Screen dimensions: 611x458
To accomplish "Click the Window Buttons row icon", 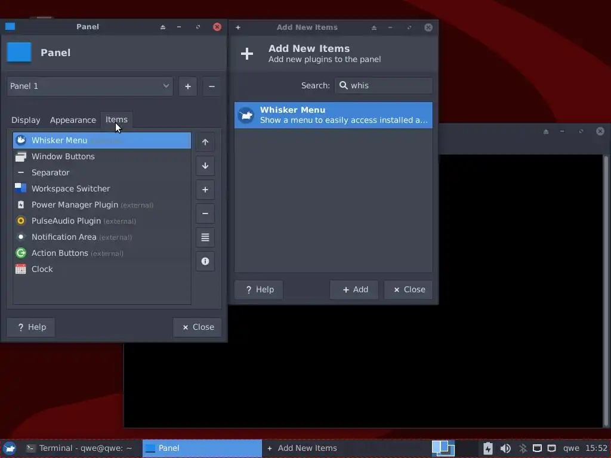I will coord(21,157).
